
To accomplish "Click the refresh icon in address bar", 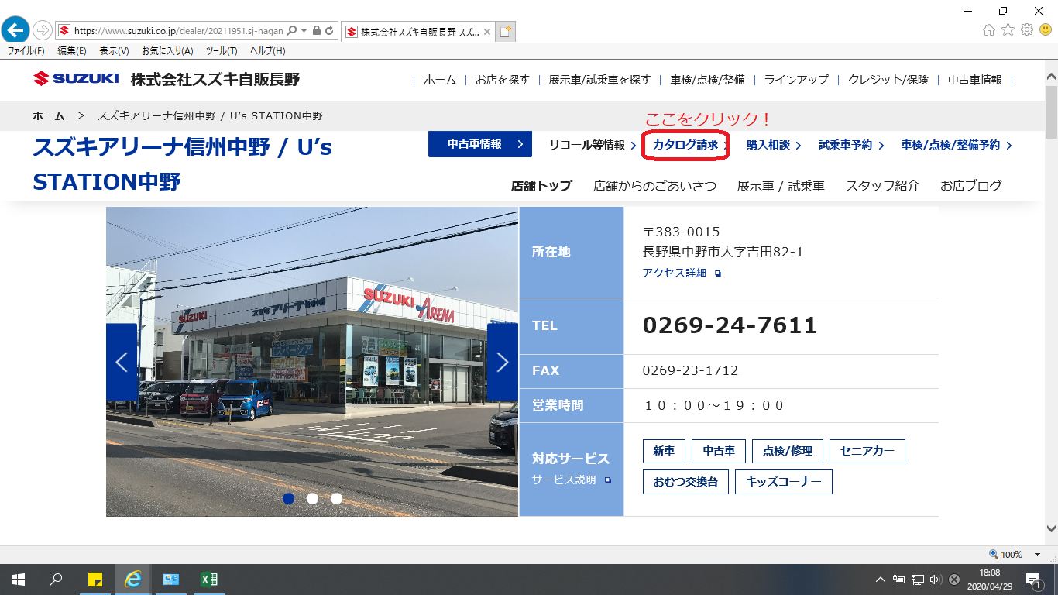I will pyautogui.click(x=329, y=31).
